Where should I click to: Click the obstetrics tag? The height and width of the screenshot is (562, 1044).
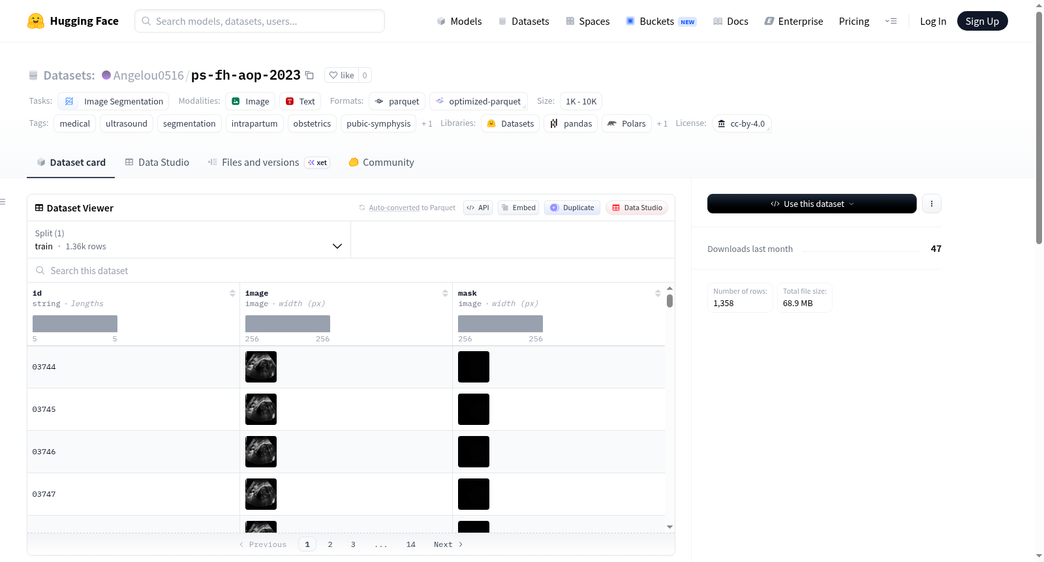point(312,123)
